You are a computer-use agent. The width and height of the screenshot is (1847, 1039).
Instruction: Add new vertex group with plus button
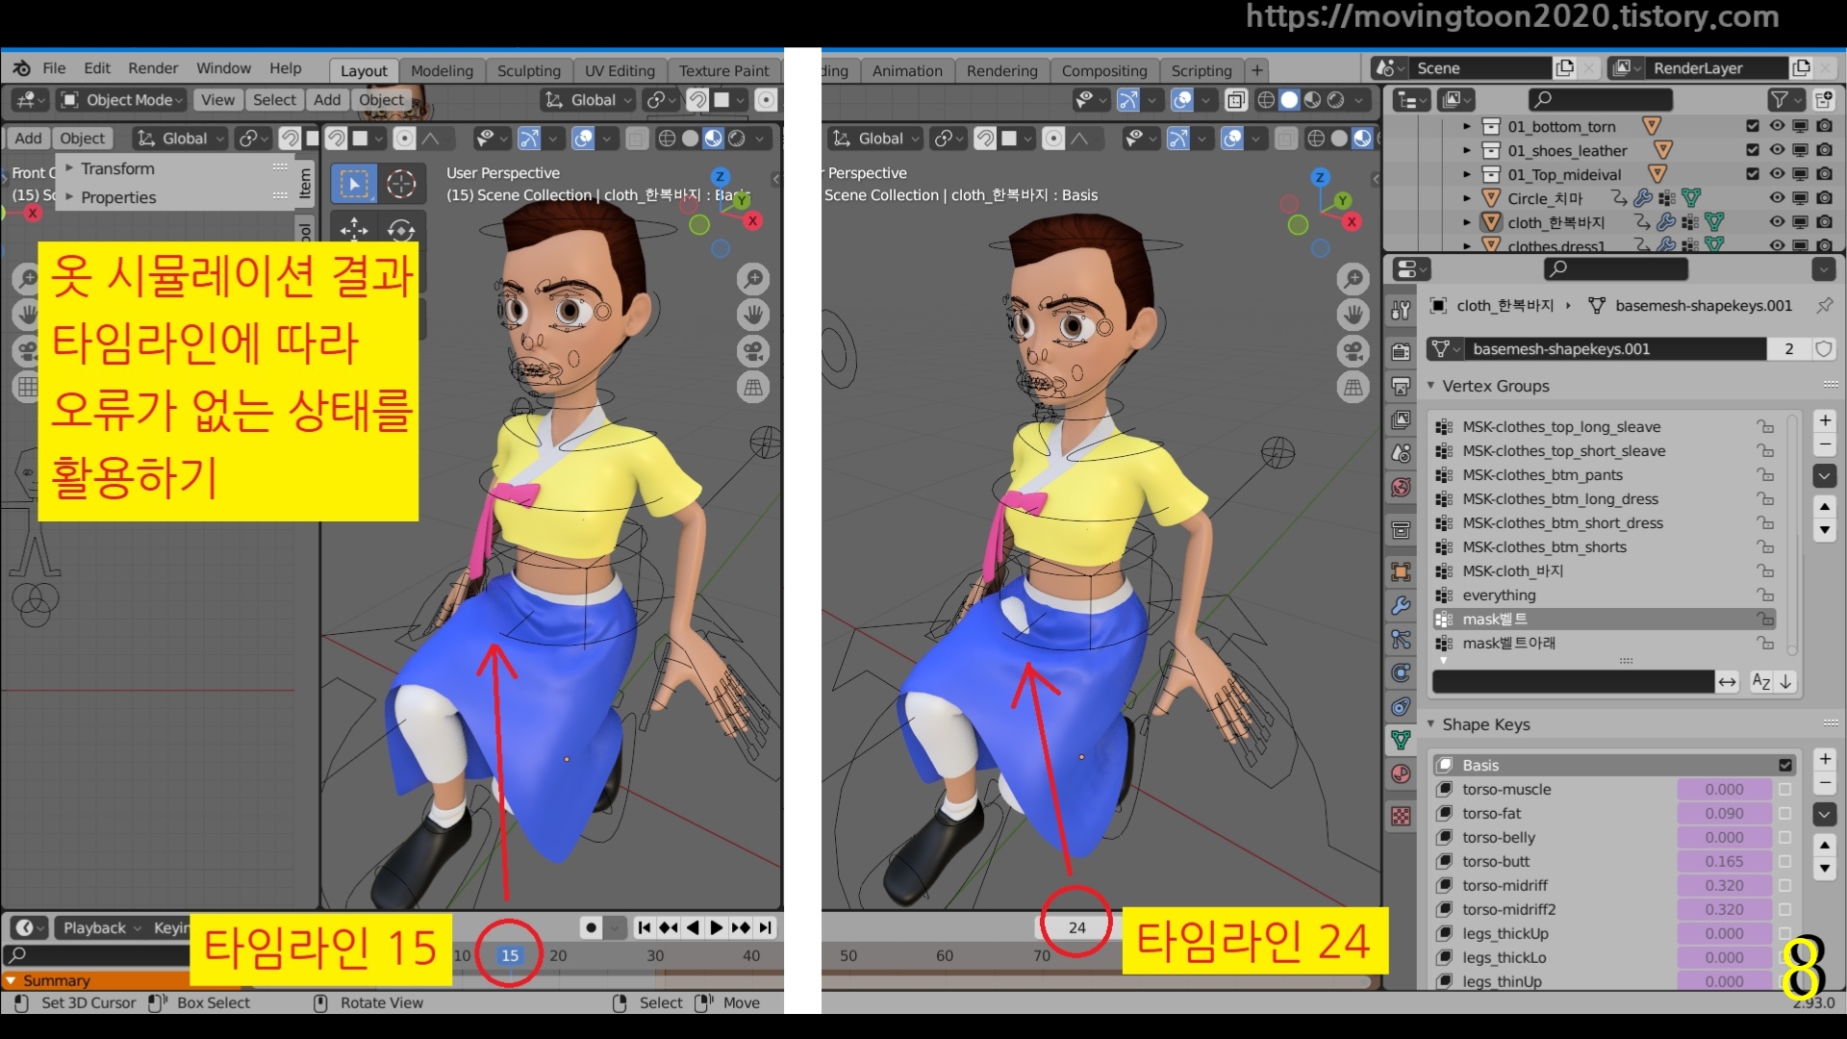1825,420
